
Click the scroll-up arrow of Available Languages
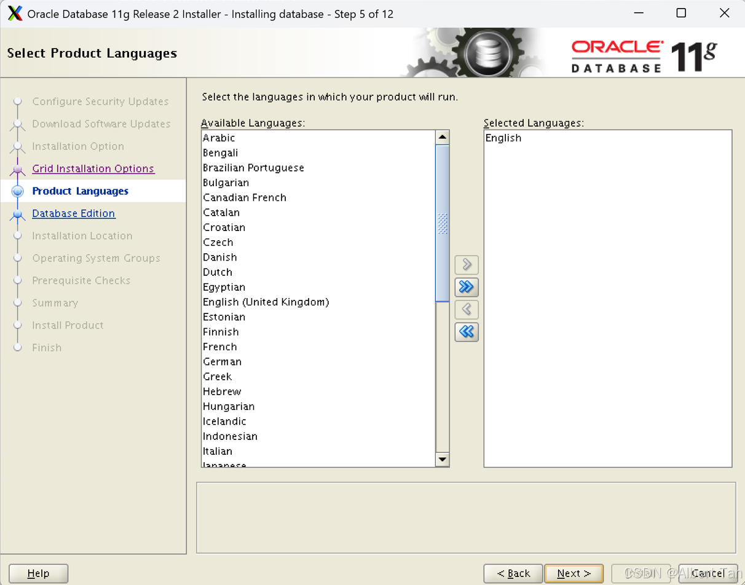442,137
